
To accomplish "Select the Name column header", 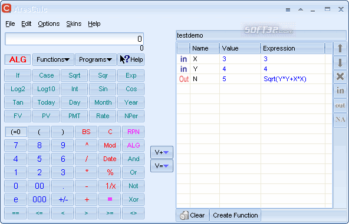I will (205, 48).
